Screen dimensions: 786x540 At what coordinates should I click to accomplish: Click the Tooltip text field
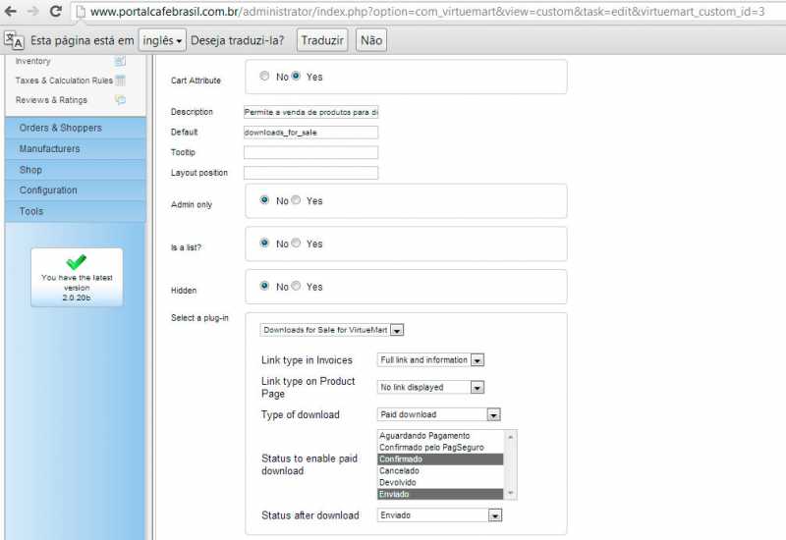click(x=310, y=152)
